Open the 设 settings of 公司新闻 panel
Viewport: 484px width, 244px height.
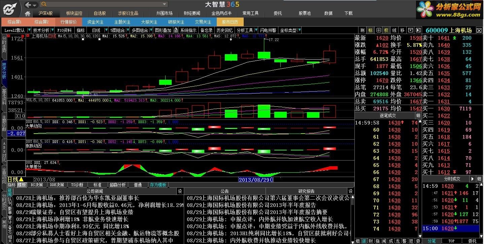180,191
